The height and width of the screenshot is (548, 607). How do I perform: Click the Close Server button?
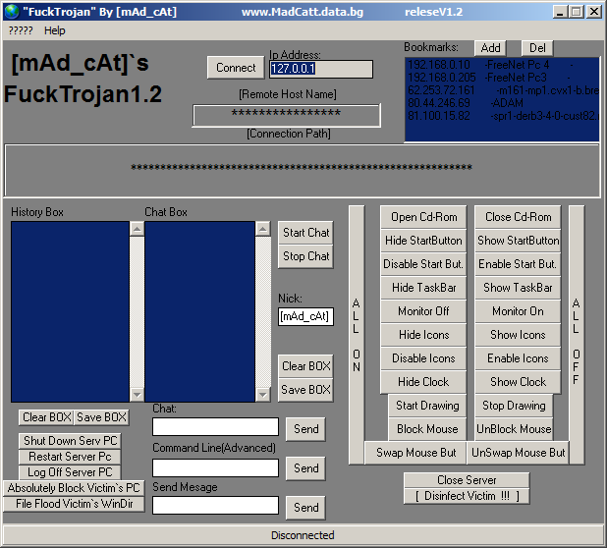pos(467,480)
